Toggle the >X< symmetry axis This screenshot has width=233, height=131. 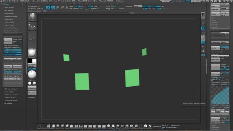point(145,9)
